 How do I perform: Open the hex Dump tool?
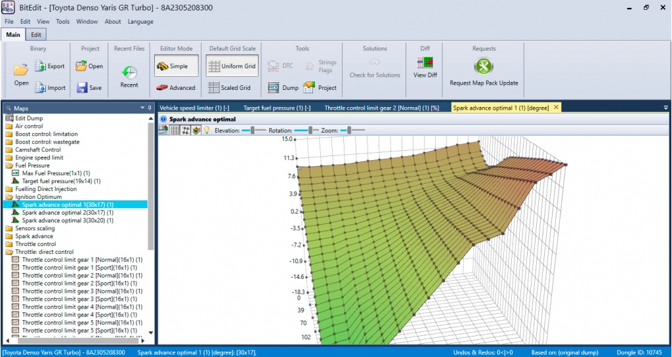(282, 87)
